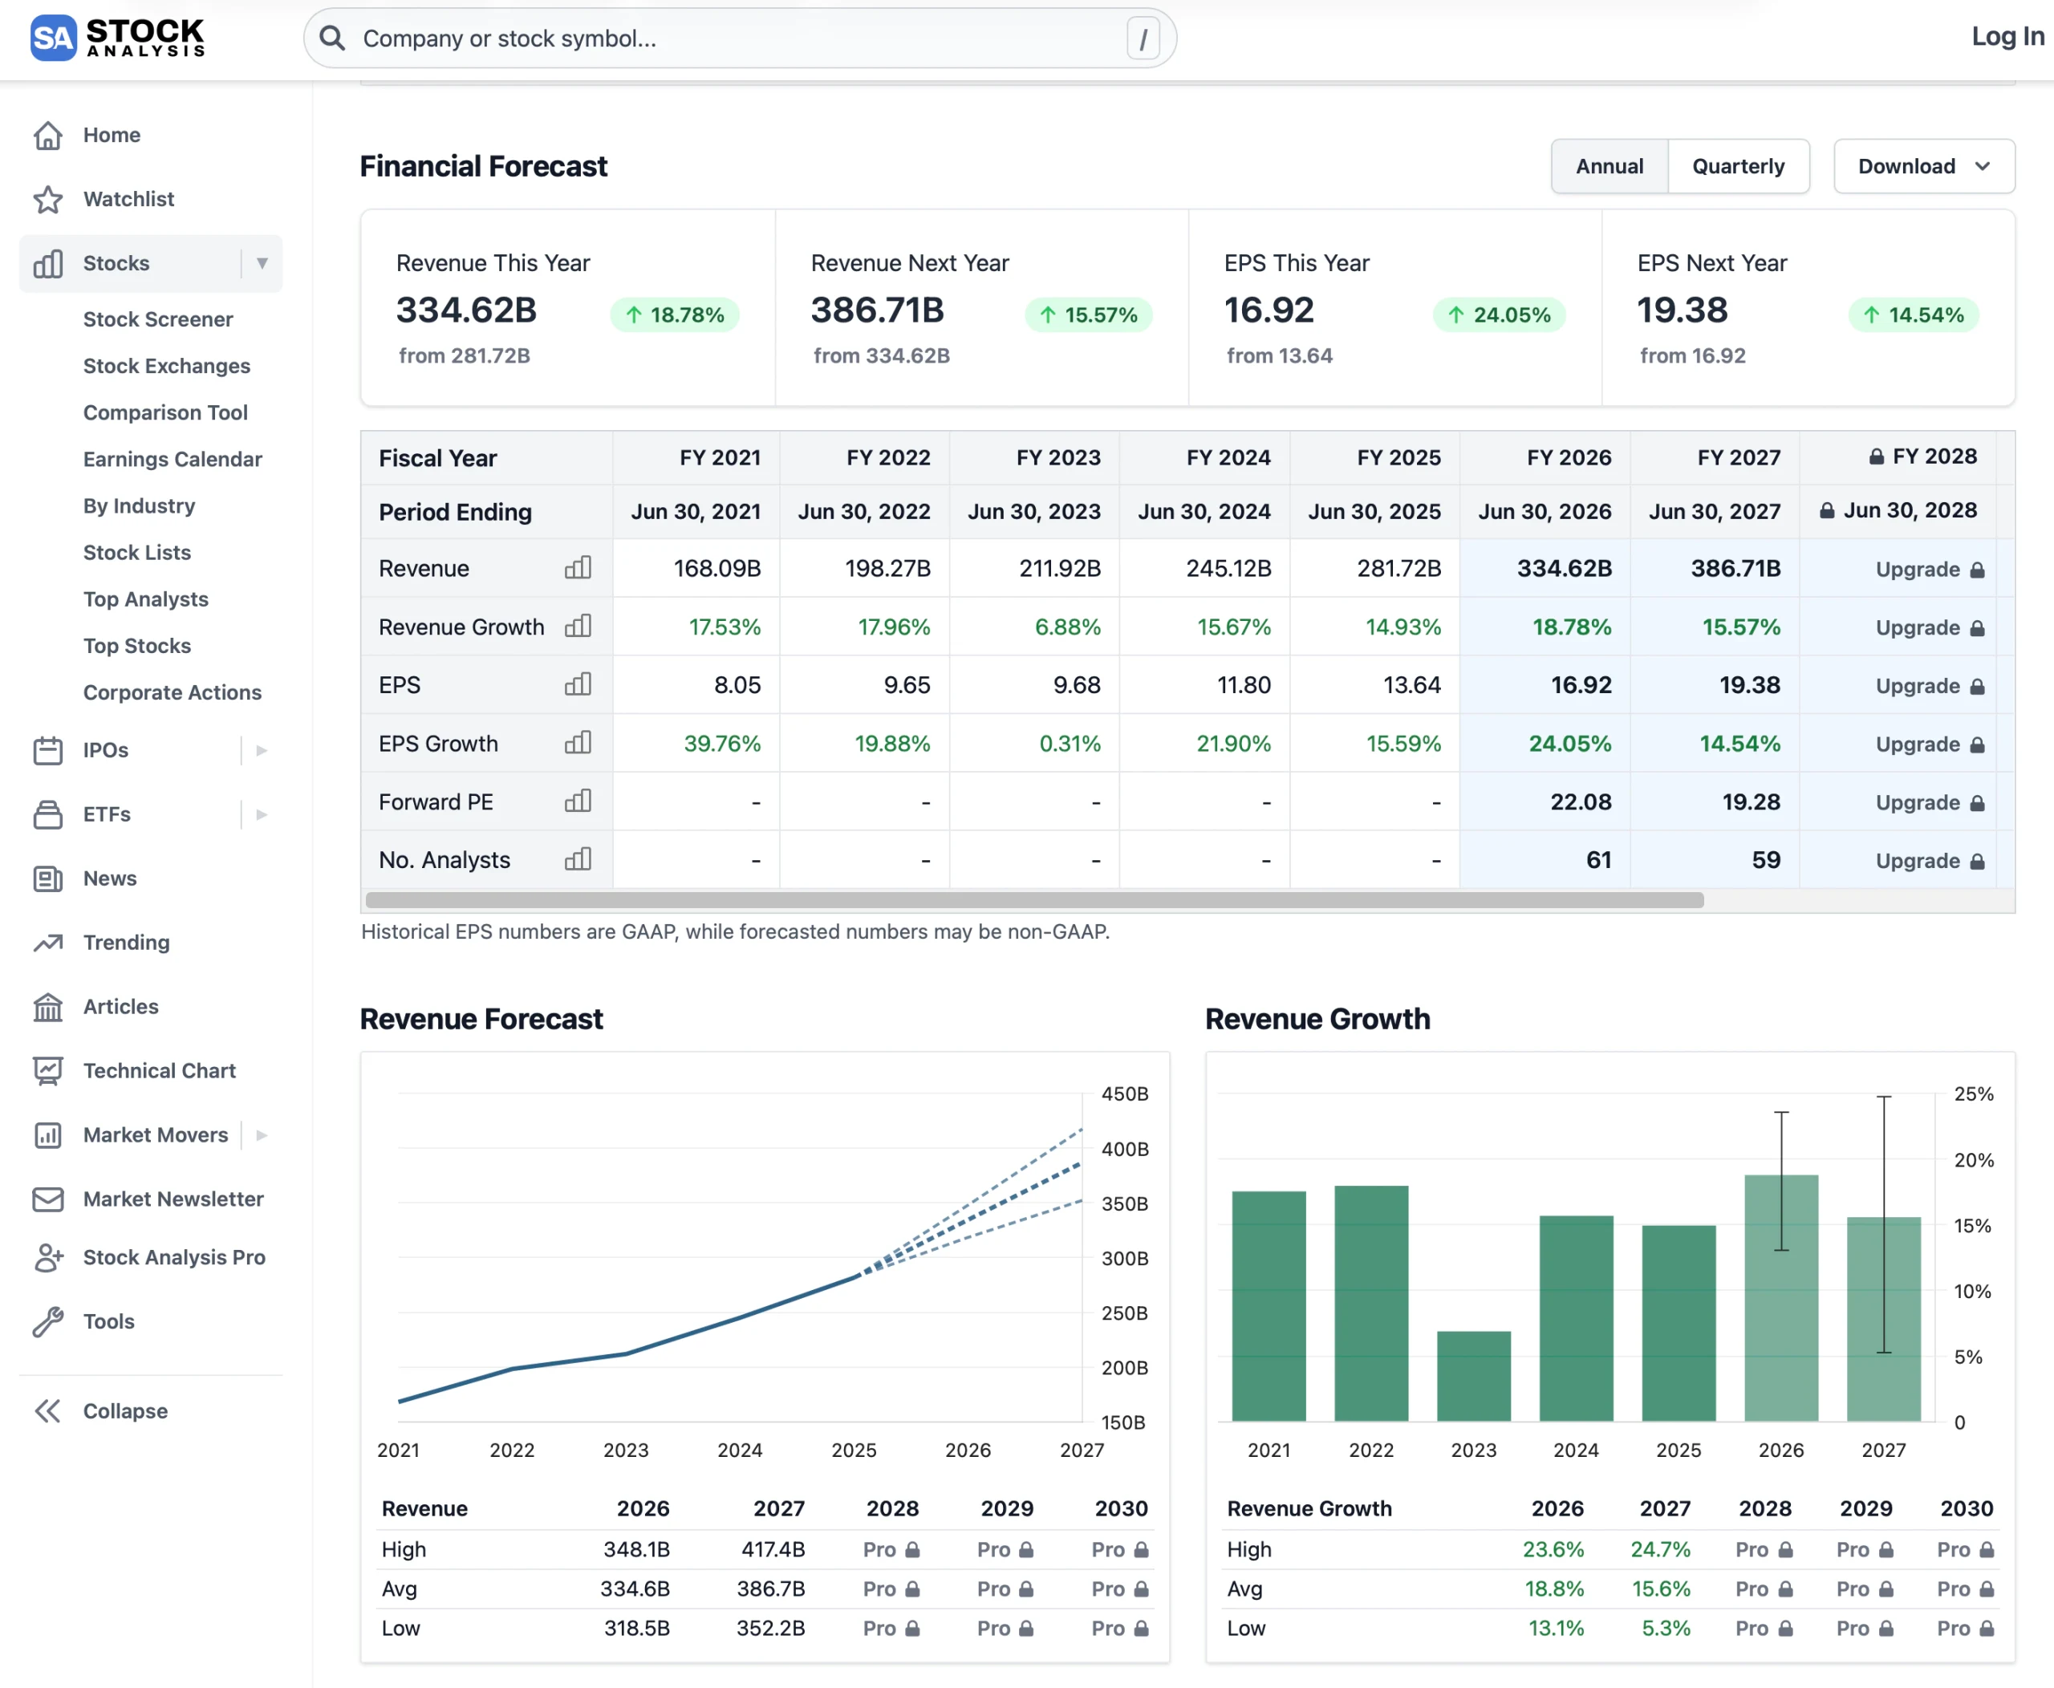Viewport: 2054px width, 1688px height.
Task: Click the Market Newsletter envelope icon
Action: click(x=47, y=1199)
